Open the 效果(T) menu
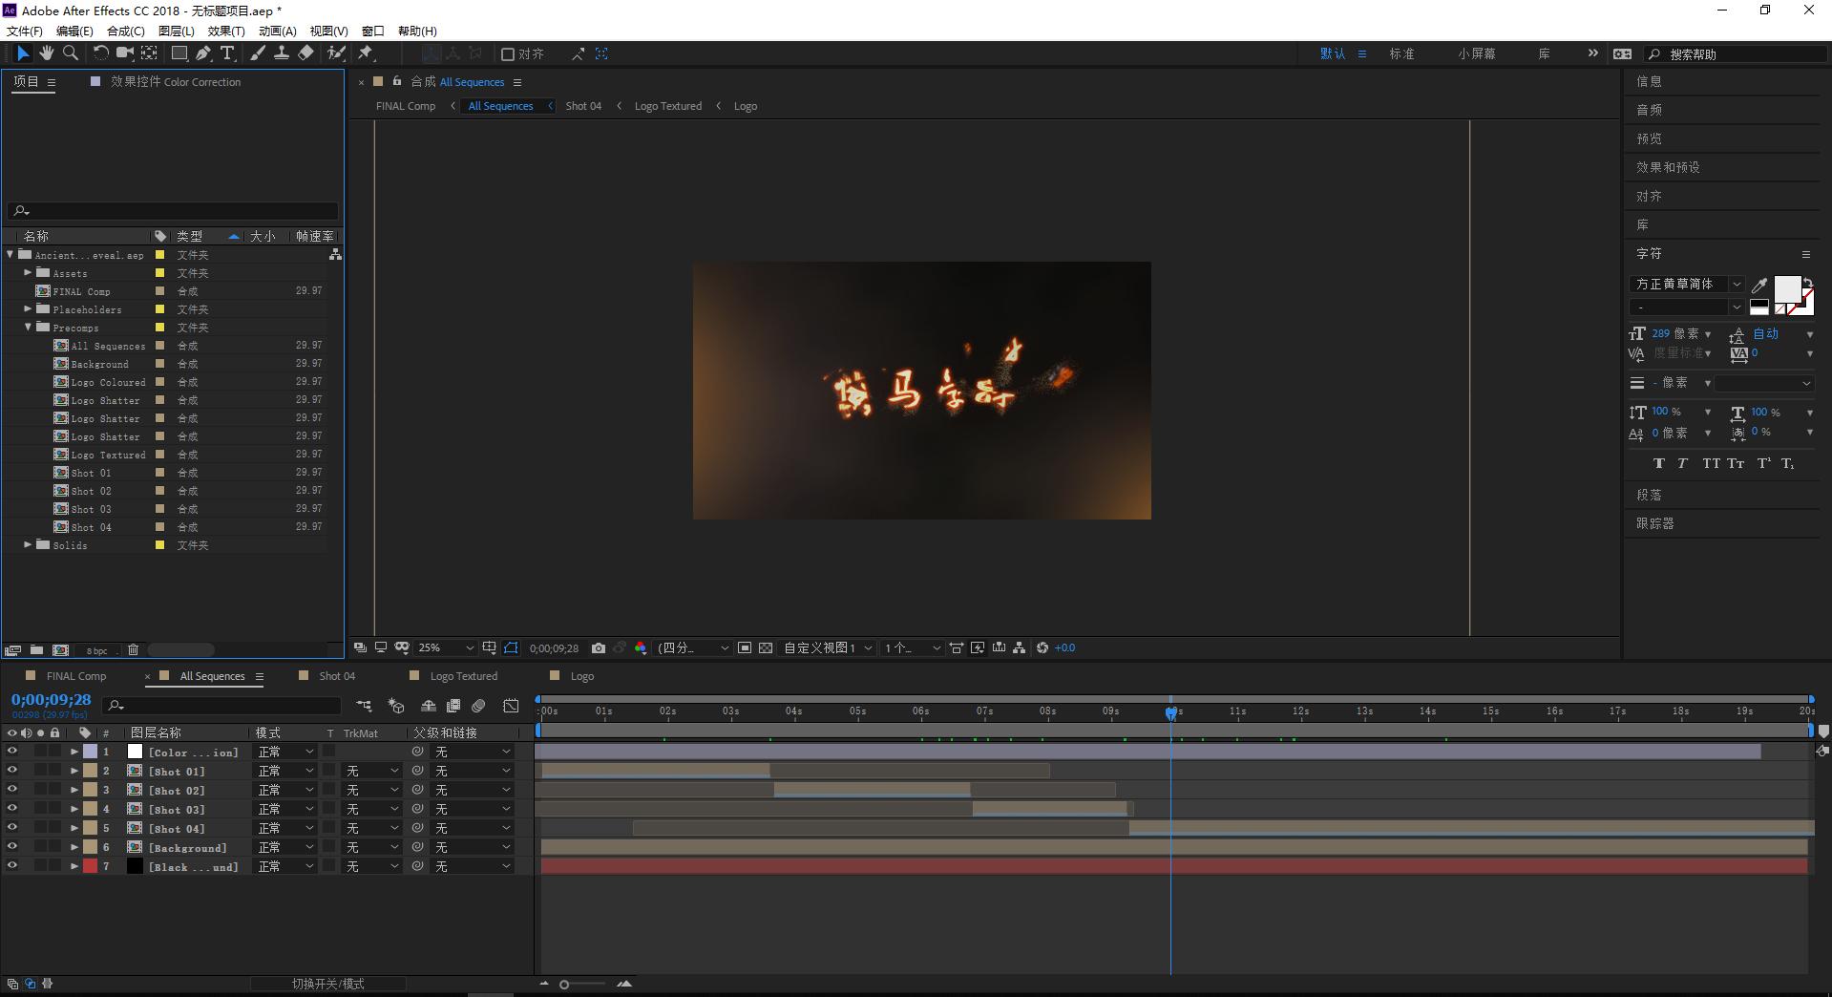Viewport: 1832px width, 997px height. [x=225, y=32]
